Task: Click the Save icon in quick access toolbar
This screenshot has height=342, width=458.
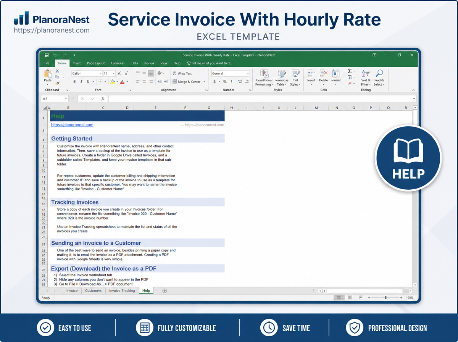Action: point(47,55)
